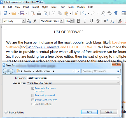The width and height of the screenshot is (126, 118).
Task: Enable Encrypt with GPG key checkbox
Action: point(33,100)
